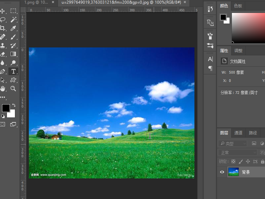
Task: Select the Healing Brush tool
Action: [x=2, y=37]
